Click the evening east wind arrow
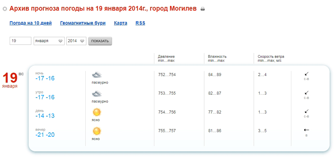 pos(306,130)
